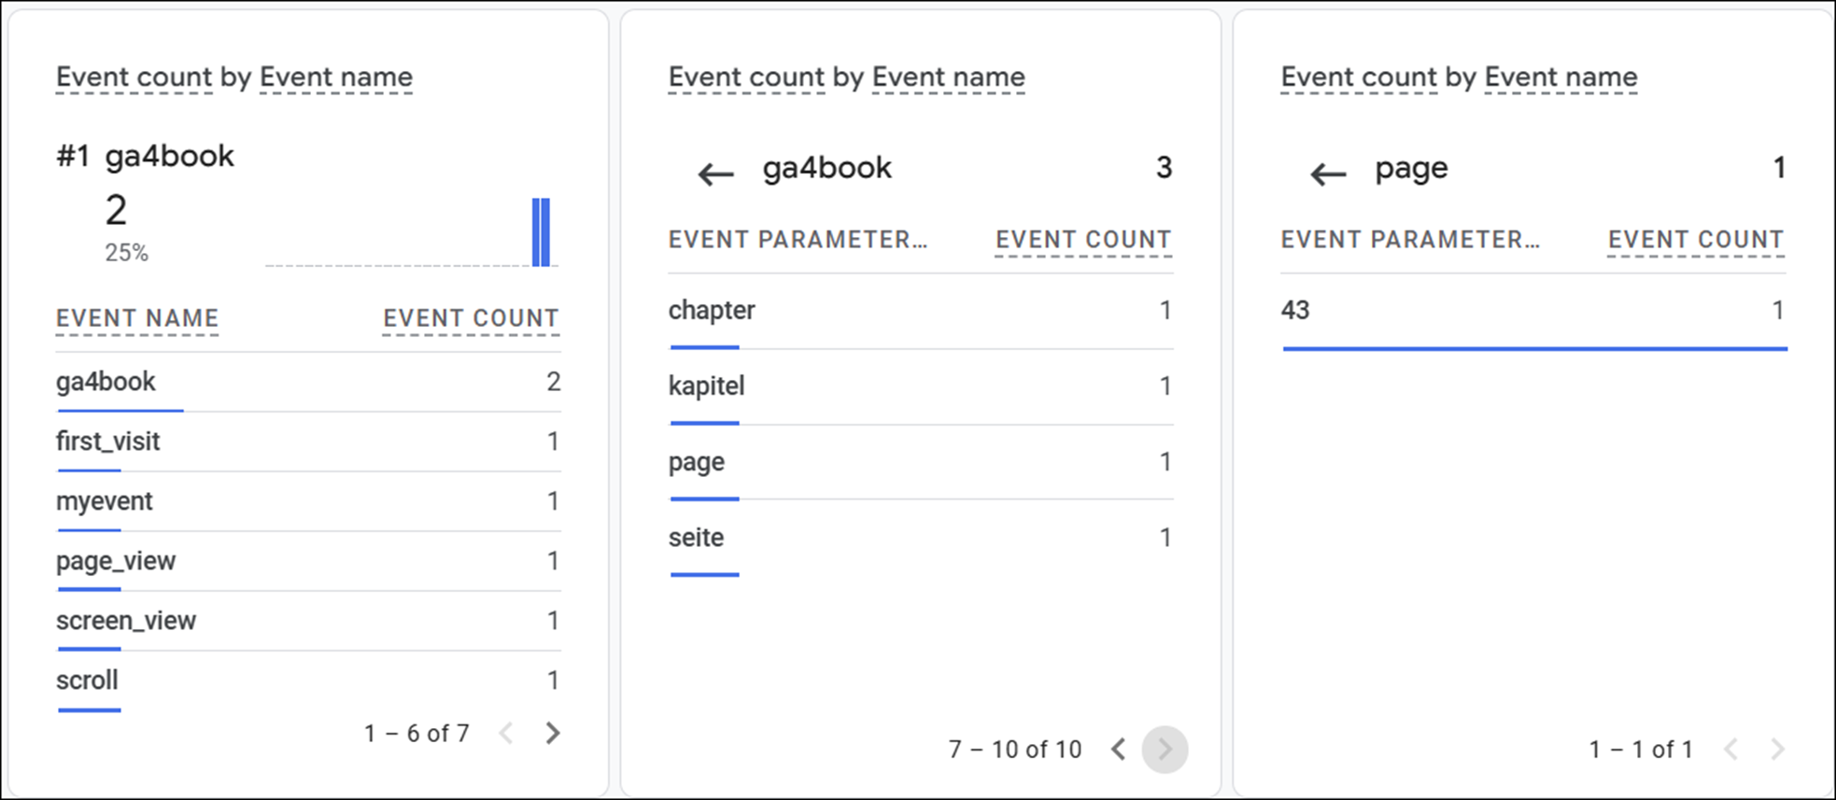Click next arrow in page parameter card
1836x800 pixels.
(x=1777, y=749)
